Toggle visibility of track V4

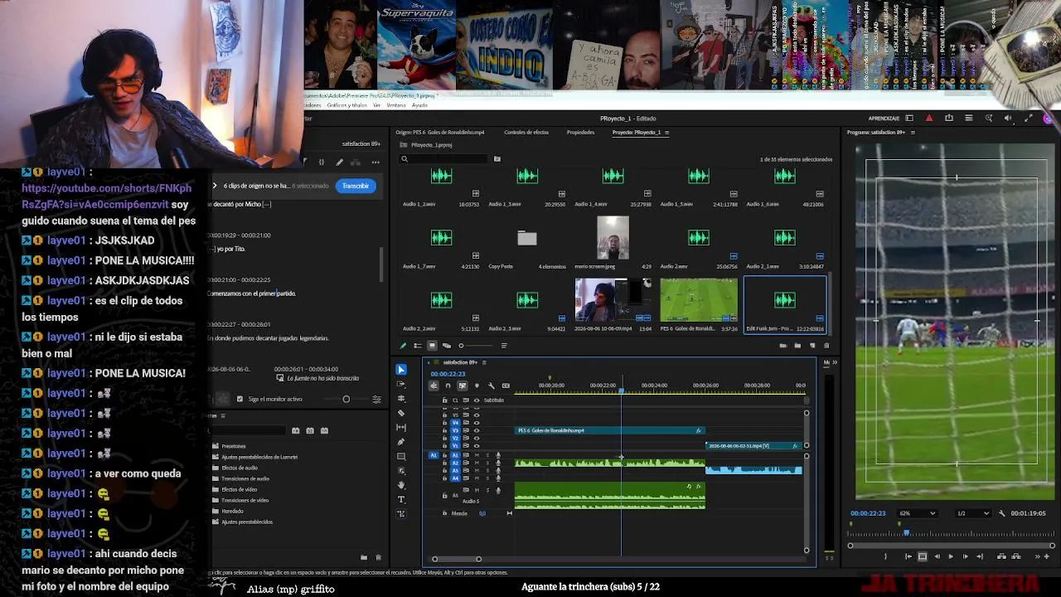477,423
